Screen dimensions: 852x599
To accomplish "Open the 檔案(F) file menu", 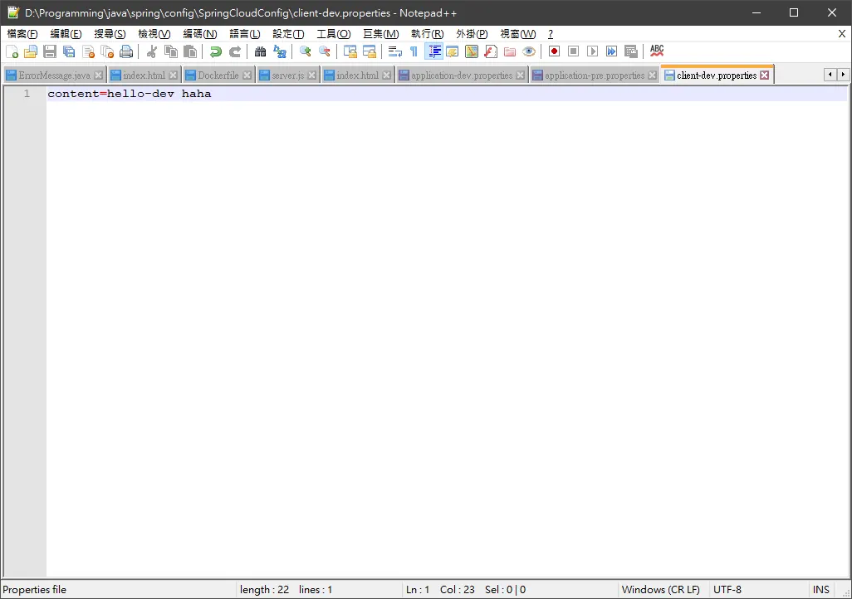I will point(22,34).
